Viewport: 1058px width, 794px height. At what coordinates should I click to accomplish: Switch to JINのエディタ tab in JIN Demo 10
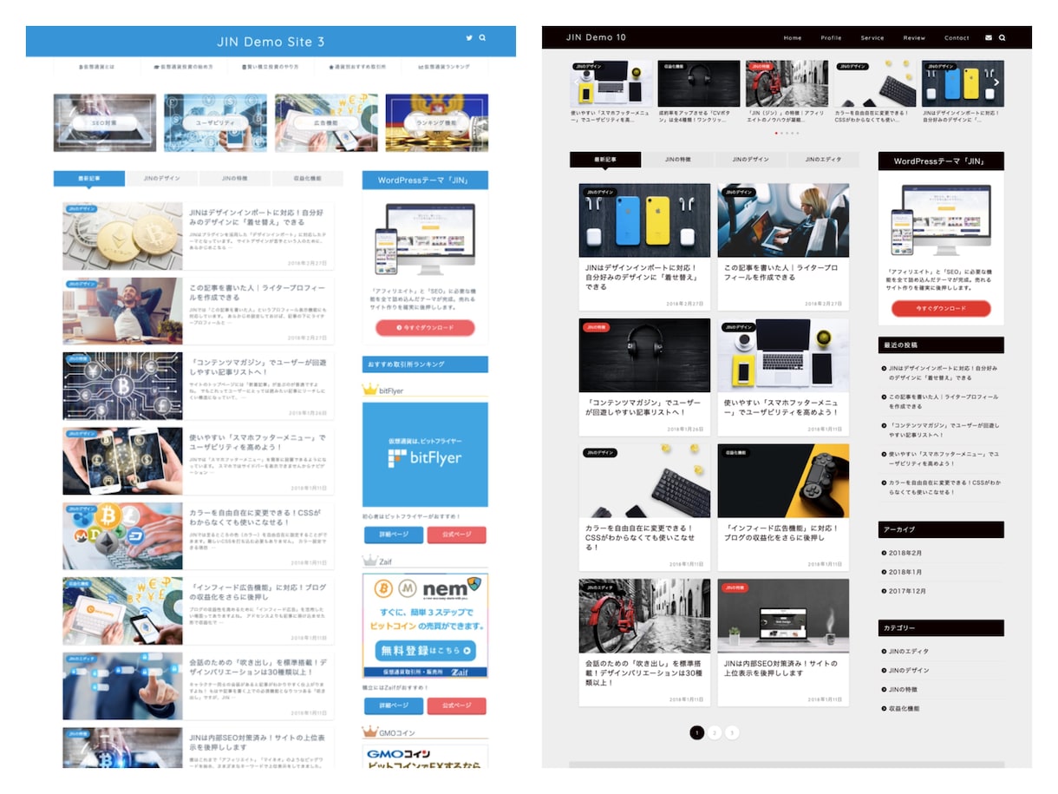tap(823, 160)
